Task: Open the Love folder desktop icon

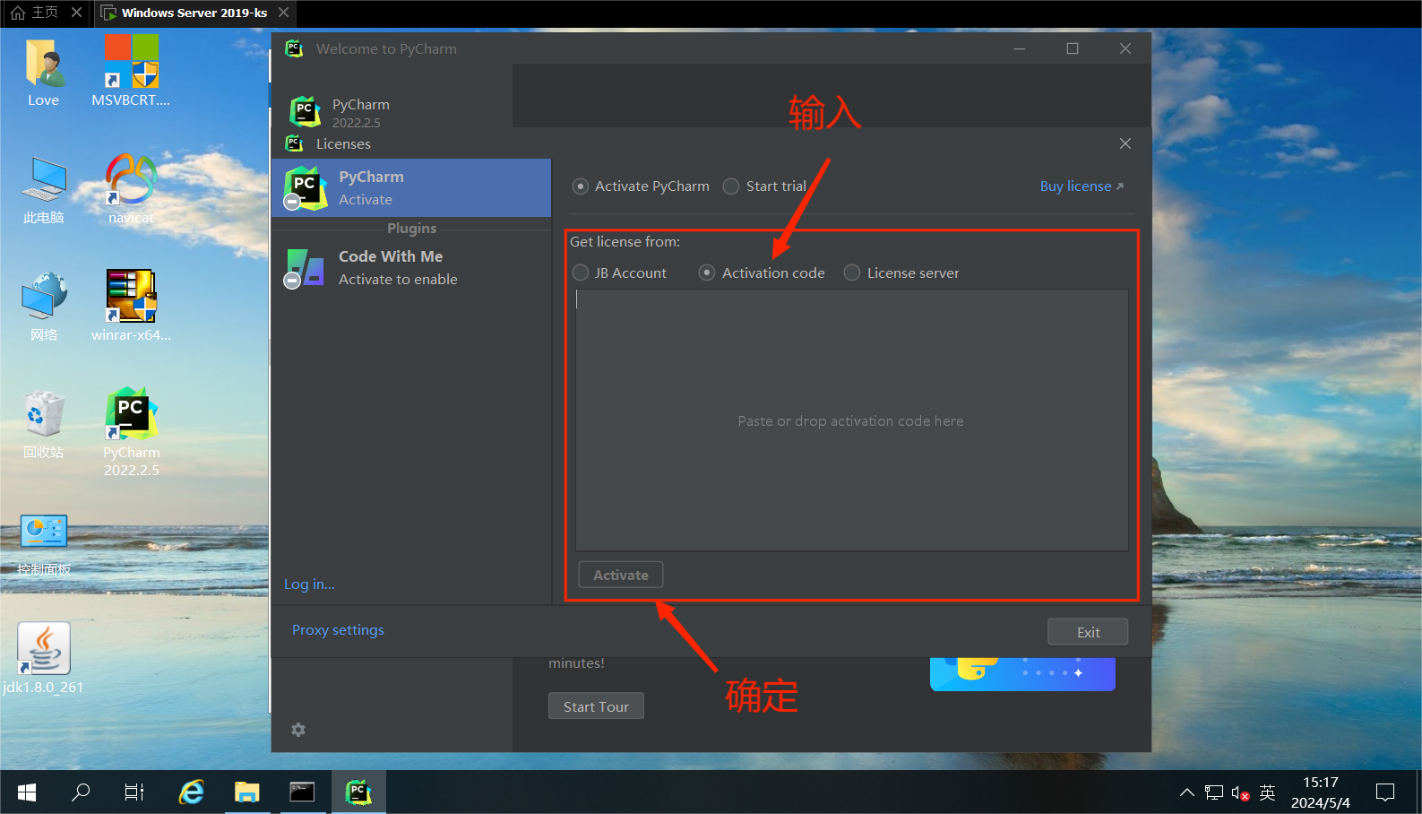Action: 43,73
